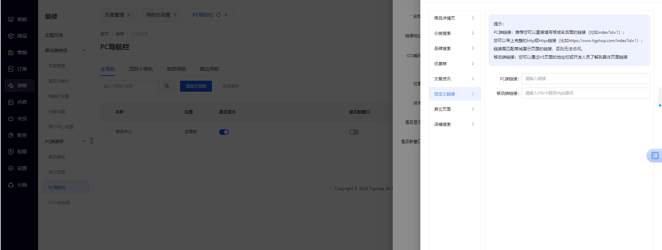Click the 装修 decoration icon
This screenshot has width=662, height=250.
click(x=11, y=86)
